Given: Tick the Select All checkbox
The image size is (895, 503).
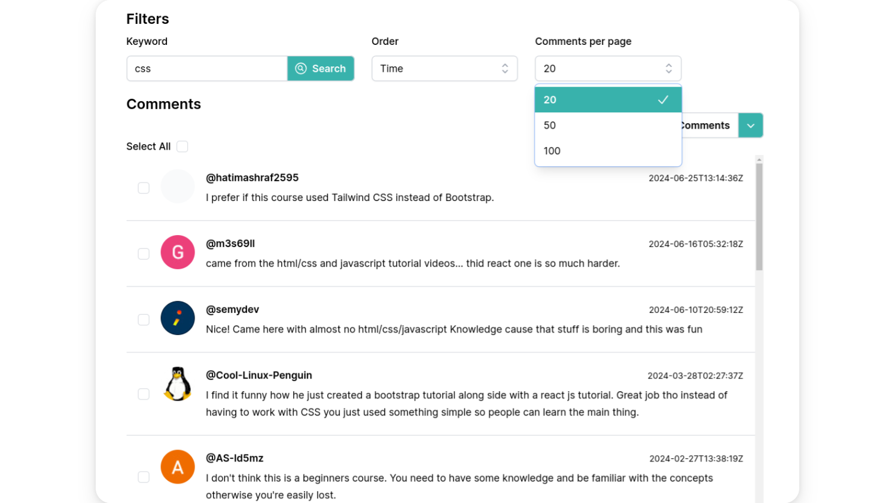Looking at the screenshot, I should coord(182,147).
